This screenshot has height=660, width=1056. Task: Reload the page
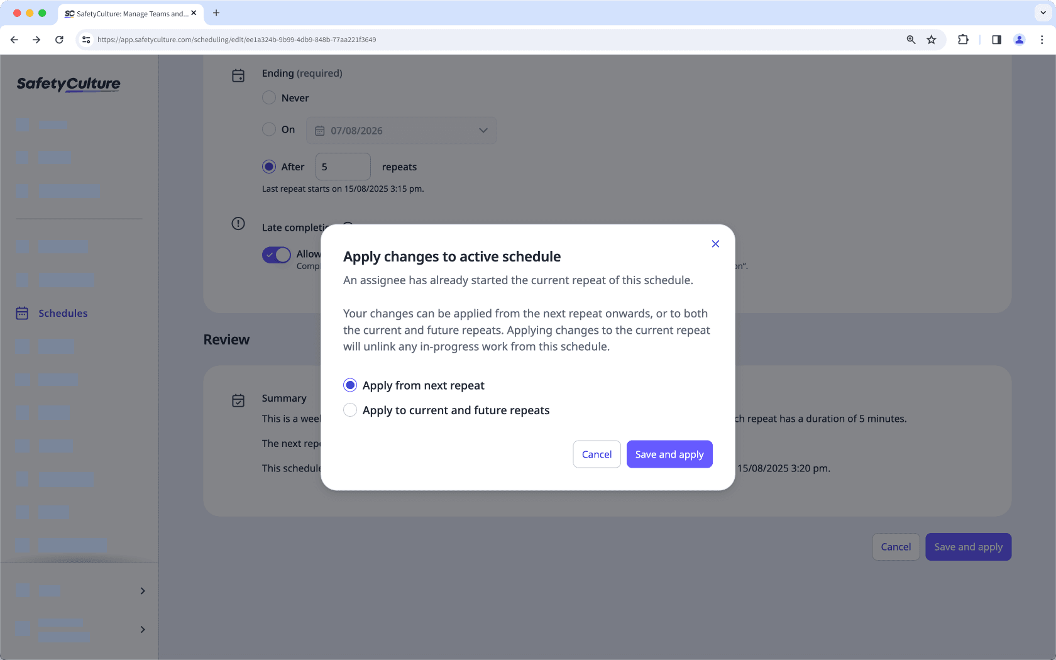point(59,40)
